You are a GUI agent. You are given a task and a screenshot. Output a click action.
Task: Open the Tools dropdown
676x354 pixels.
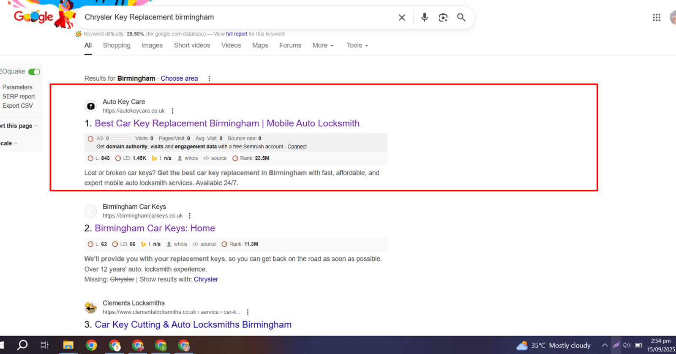point(357,46)
